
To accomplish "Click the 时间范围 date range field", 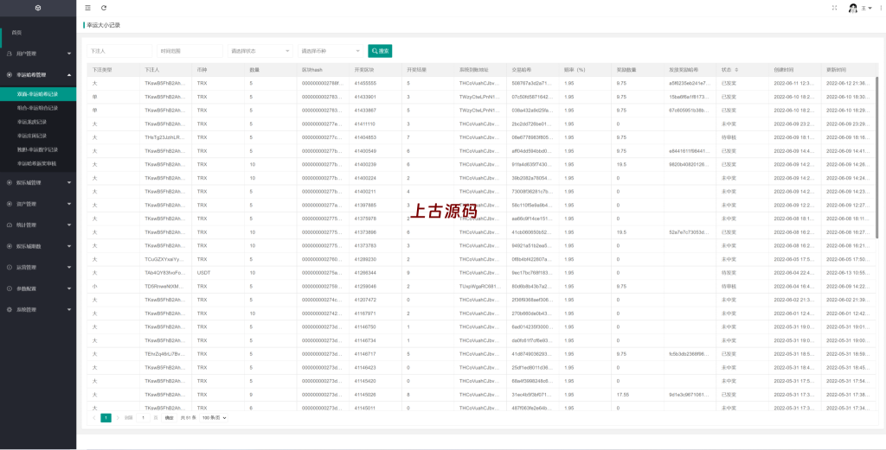I will pos(189,51).
